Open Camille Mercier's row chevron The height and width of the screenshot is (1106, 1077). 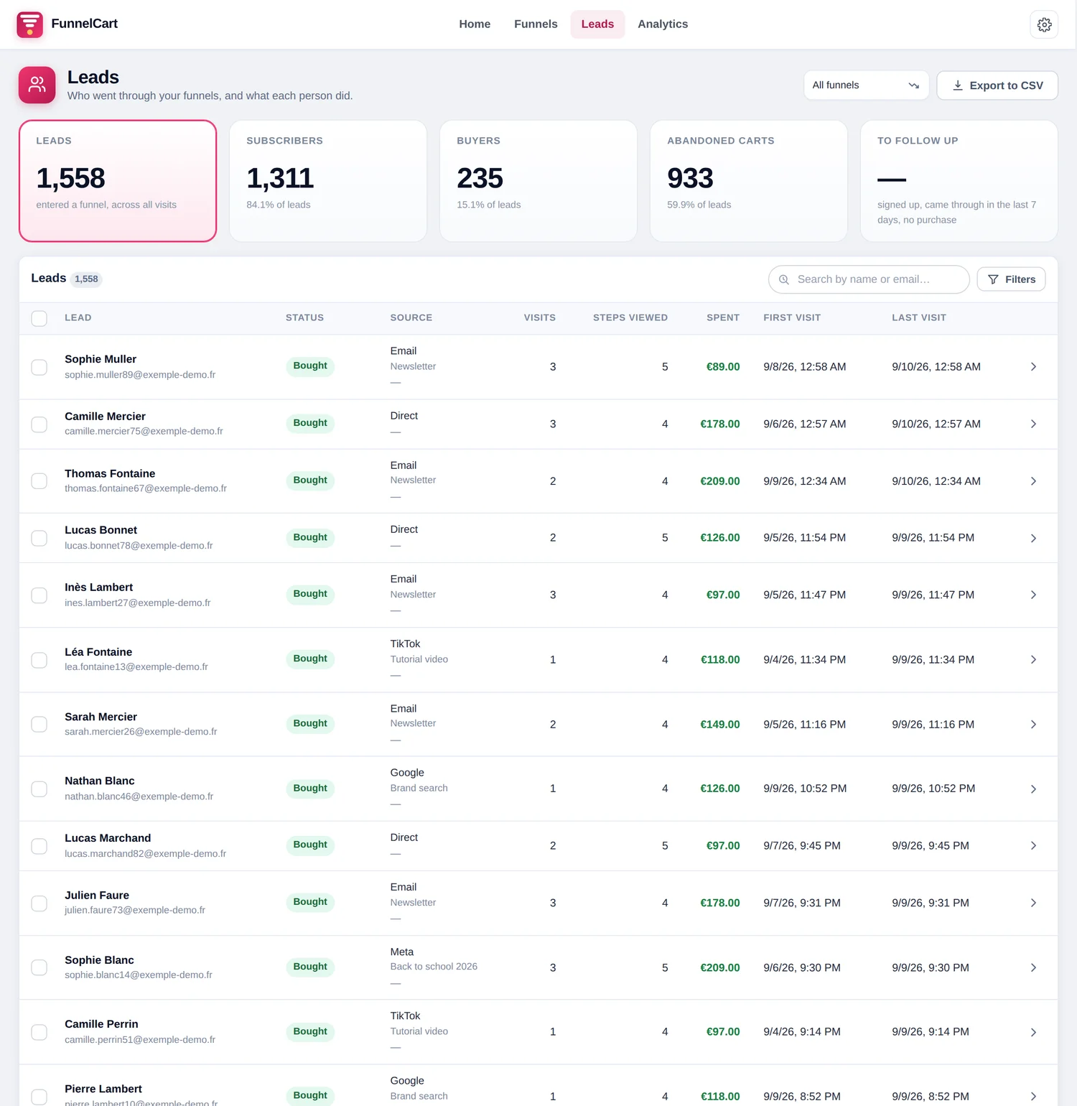1033,424
